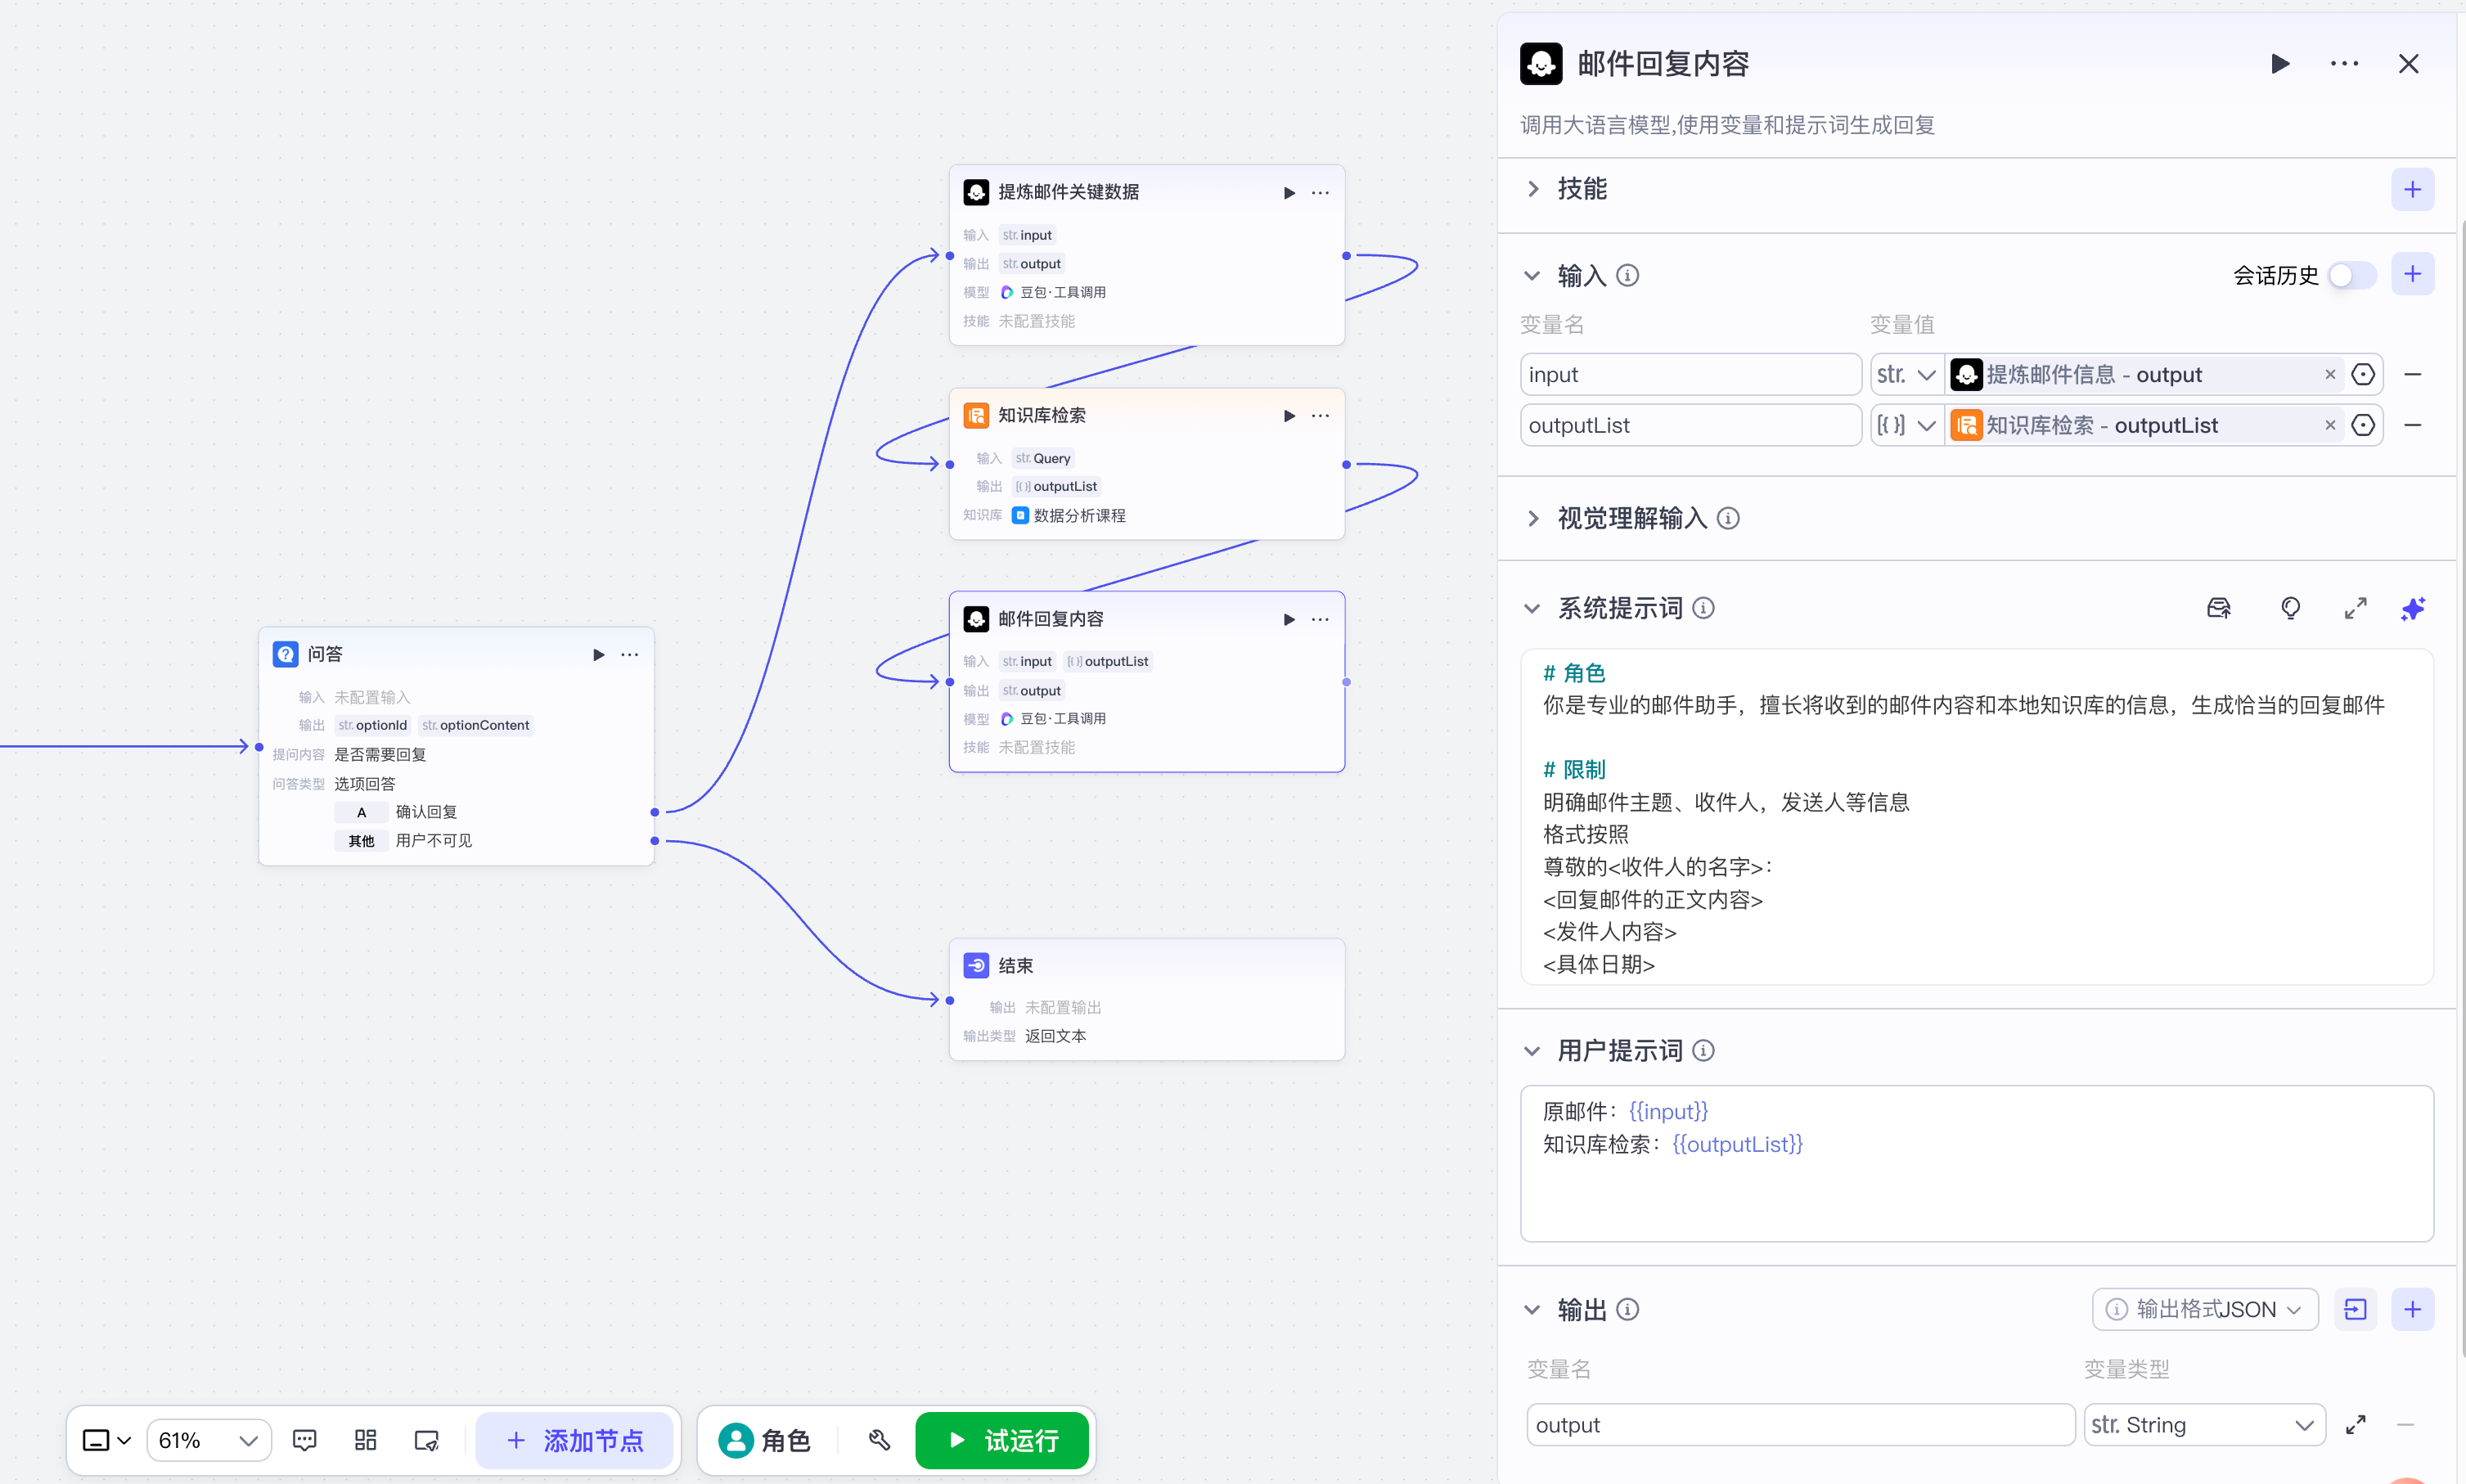Click the lightbulb tip icon in 系统提示词
Screen dimensions: 2466x1484
2291,608
